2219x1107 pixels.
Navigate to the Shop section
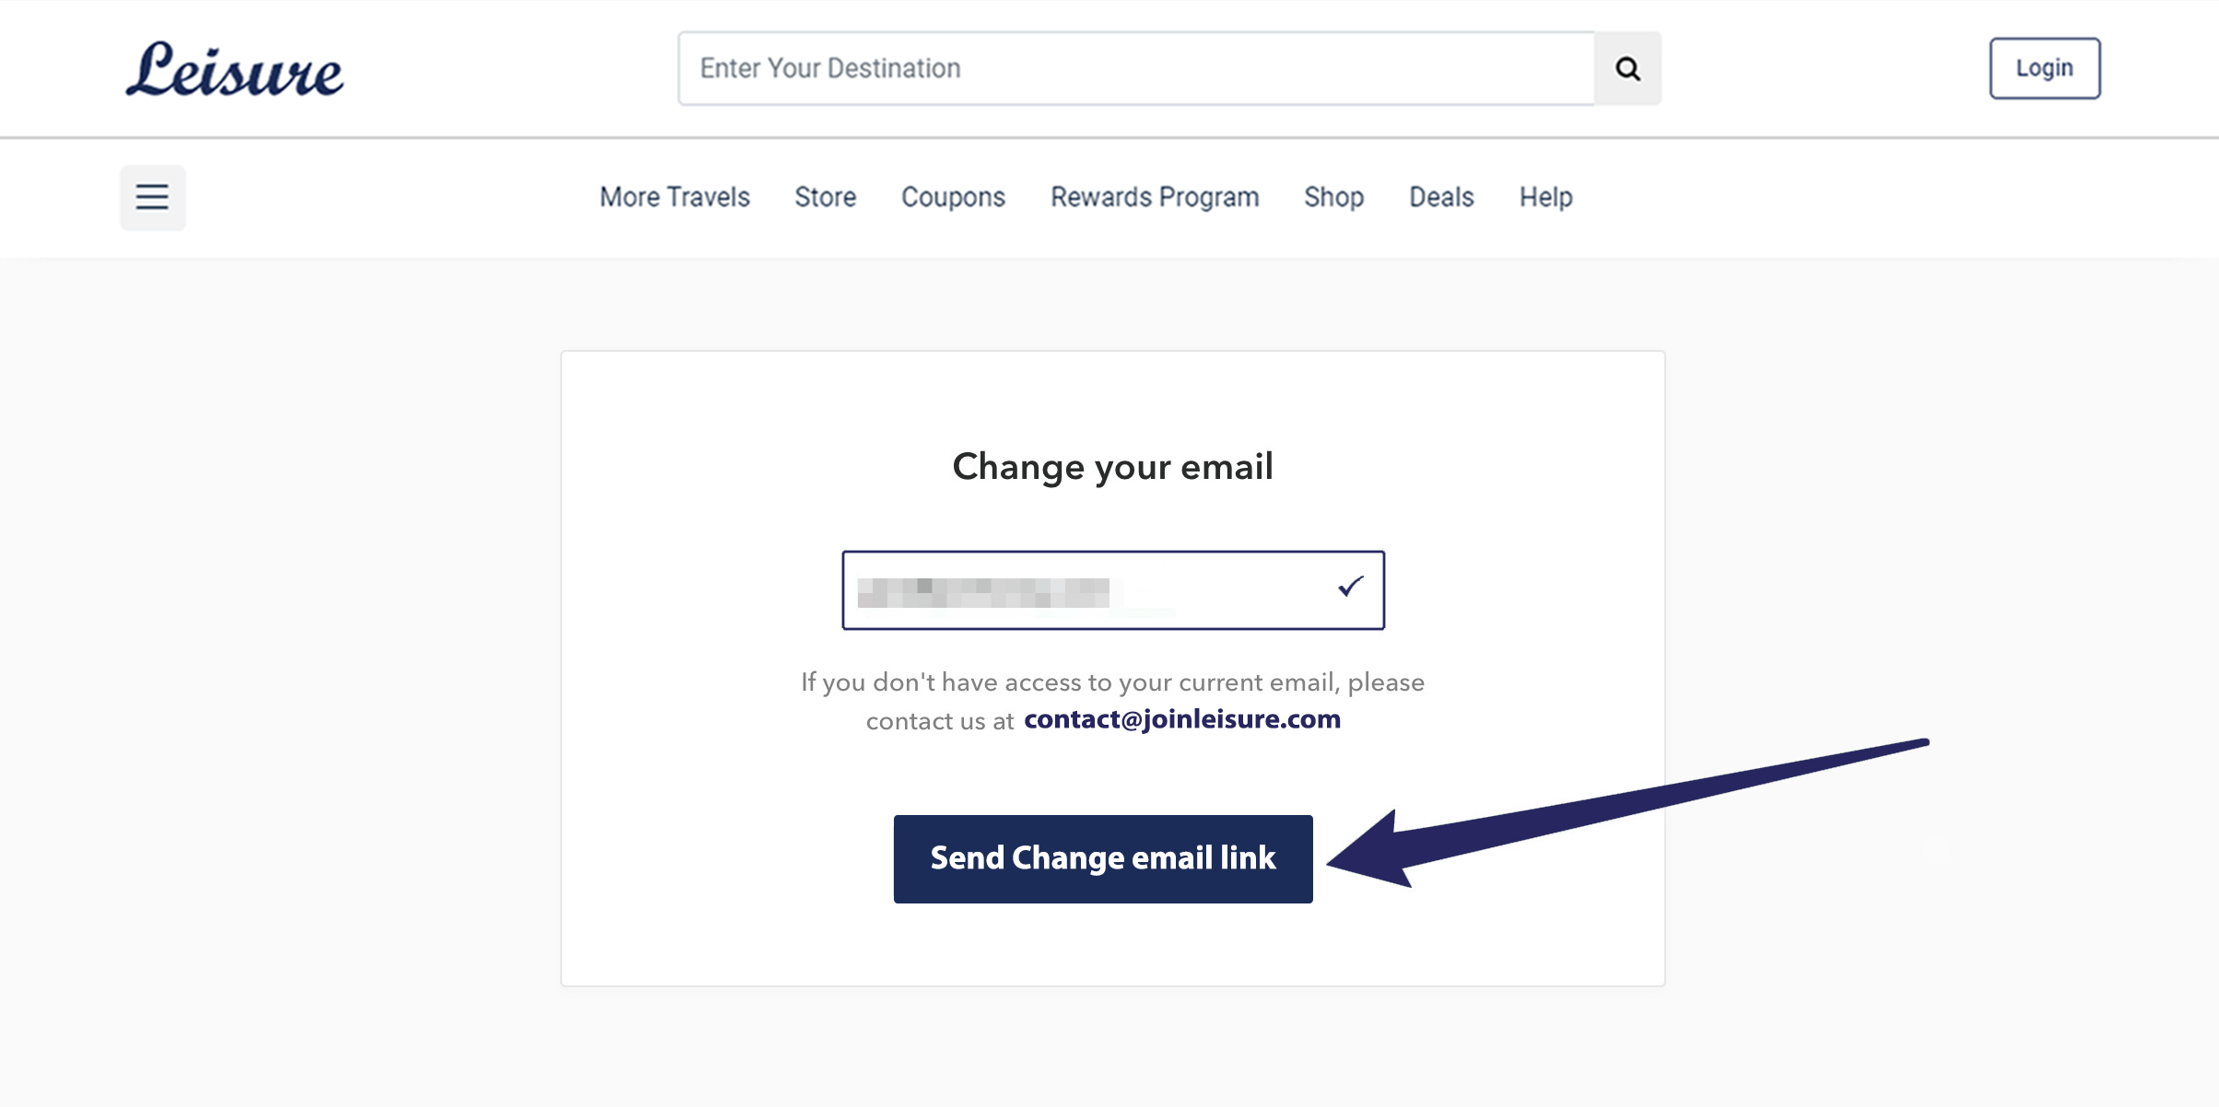point(1333,197)
